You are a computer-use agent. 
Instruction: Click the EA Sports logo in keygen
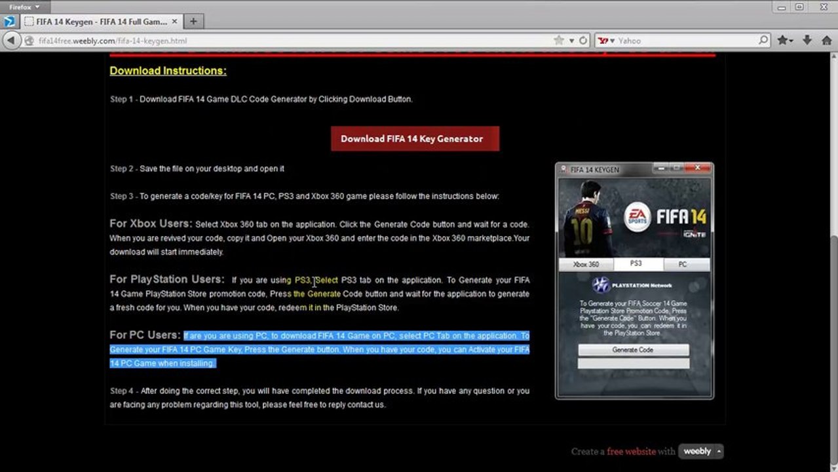pyautogui.click(x=636, y=216)
